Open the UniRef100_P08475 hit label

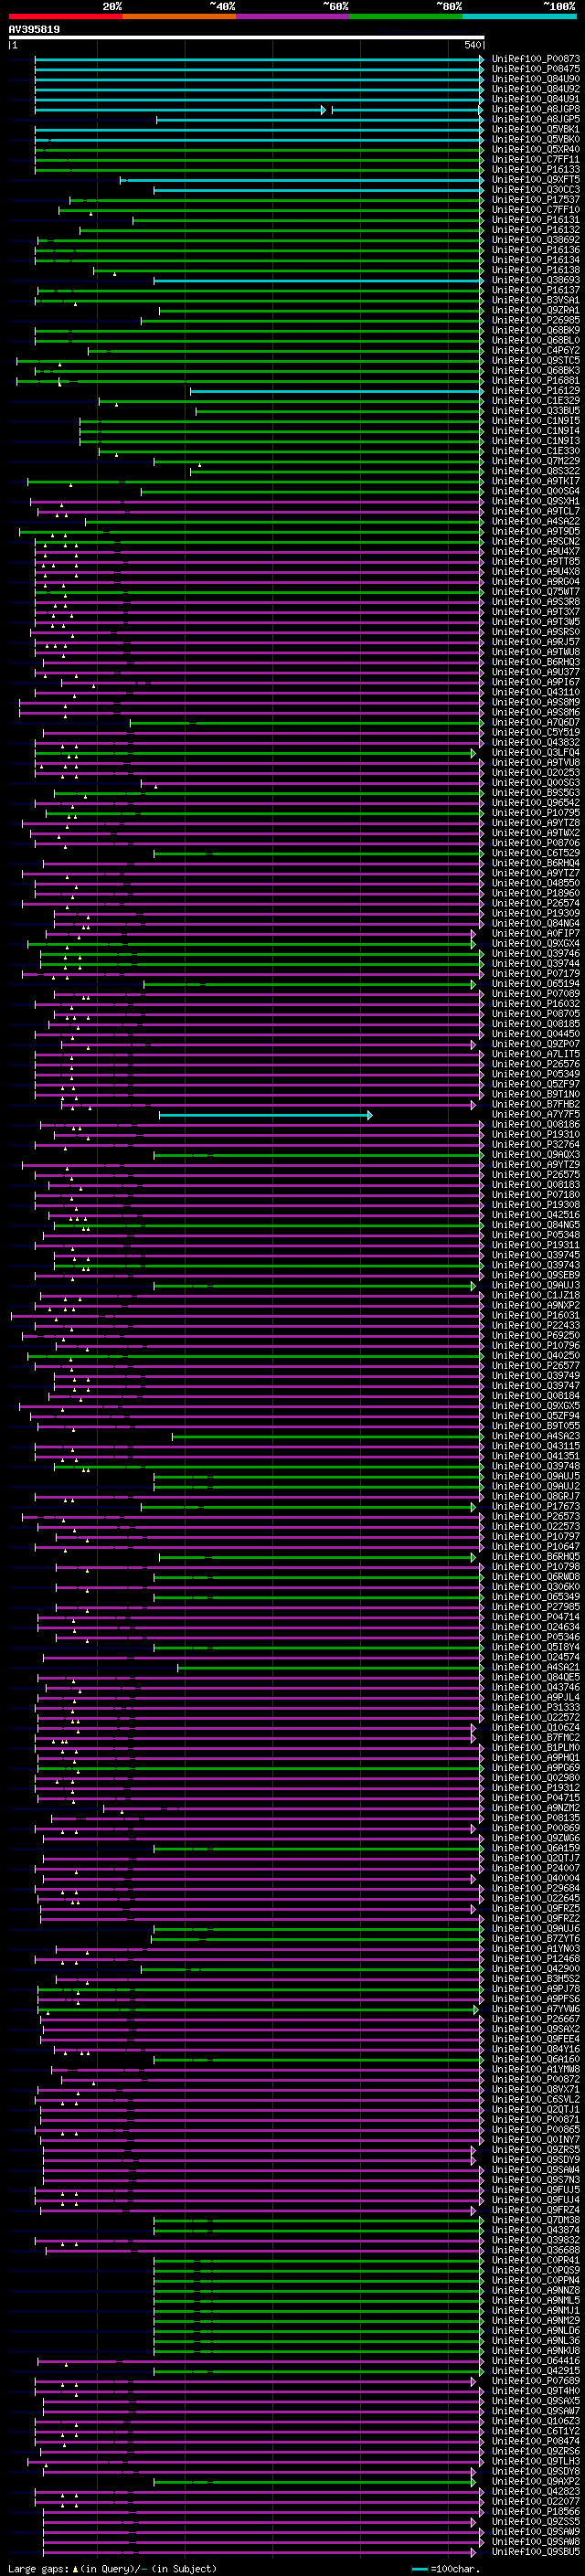click(536, 69)
